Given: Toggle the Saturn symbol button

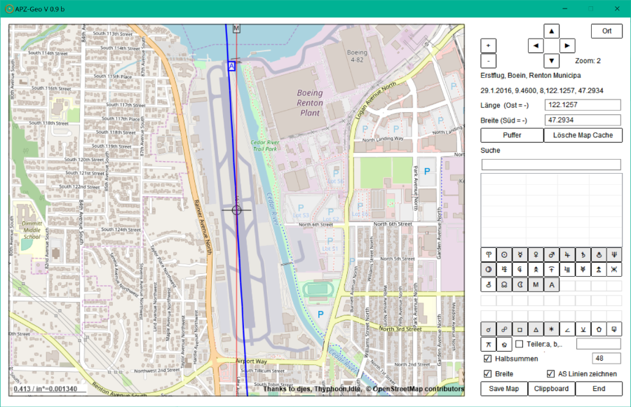Looking at the screenshot, I should (x=583, y=254).
